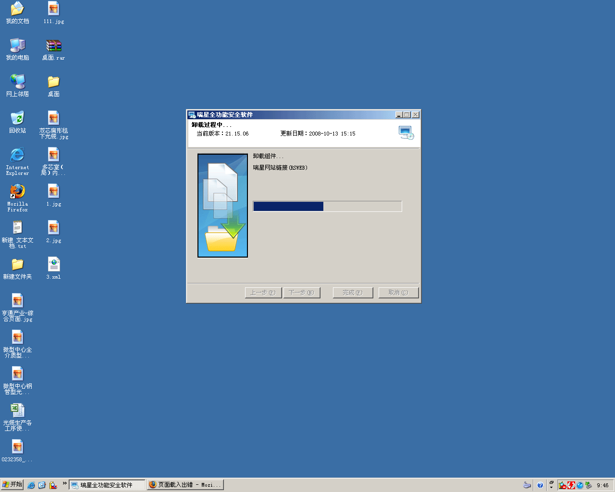615x492 pixels.
Task: Click the 完成(F) button
Action: click(x=353, y=293)
